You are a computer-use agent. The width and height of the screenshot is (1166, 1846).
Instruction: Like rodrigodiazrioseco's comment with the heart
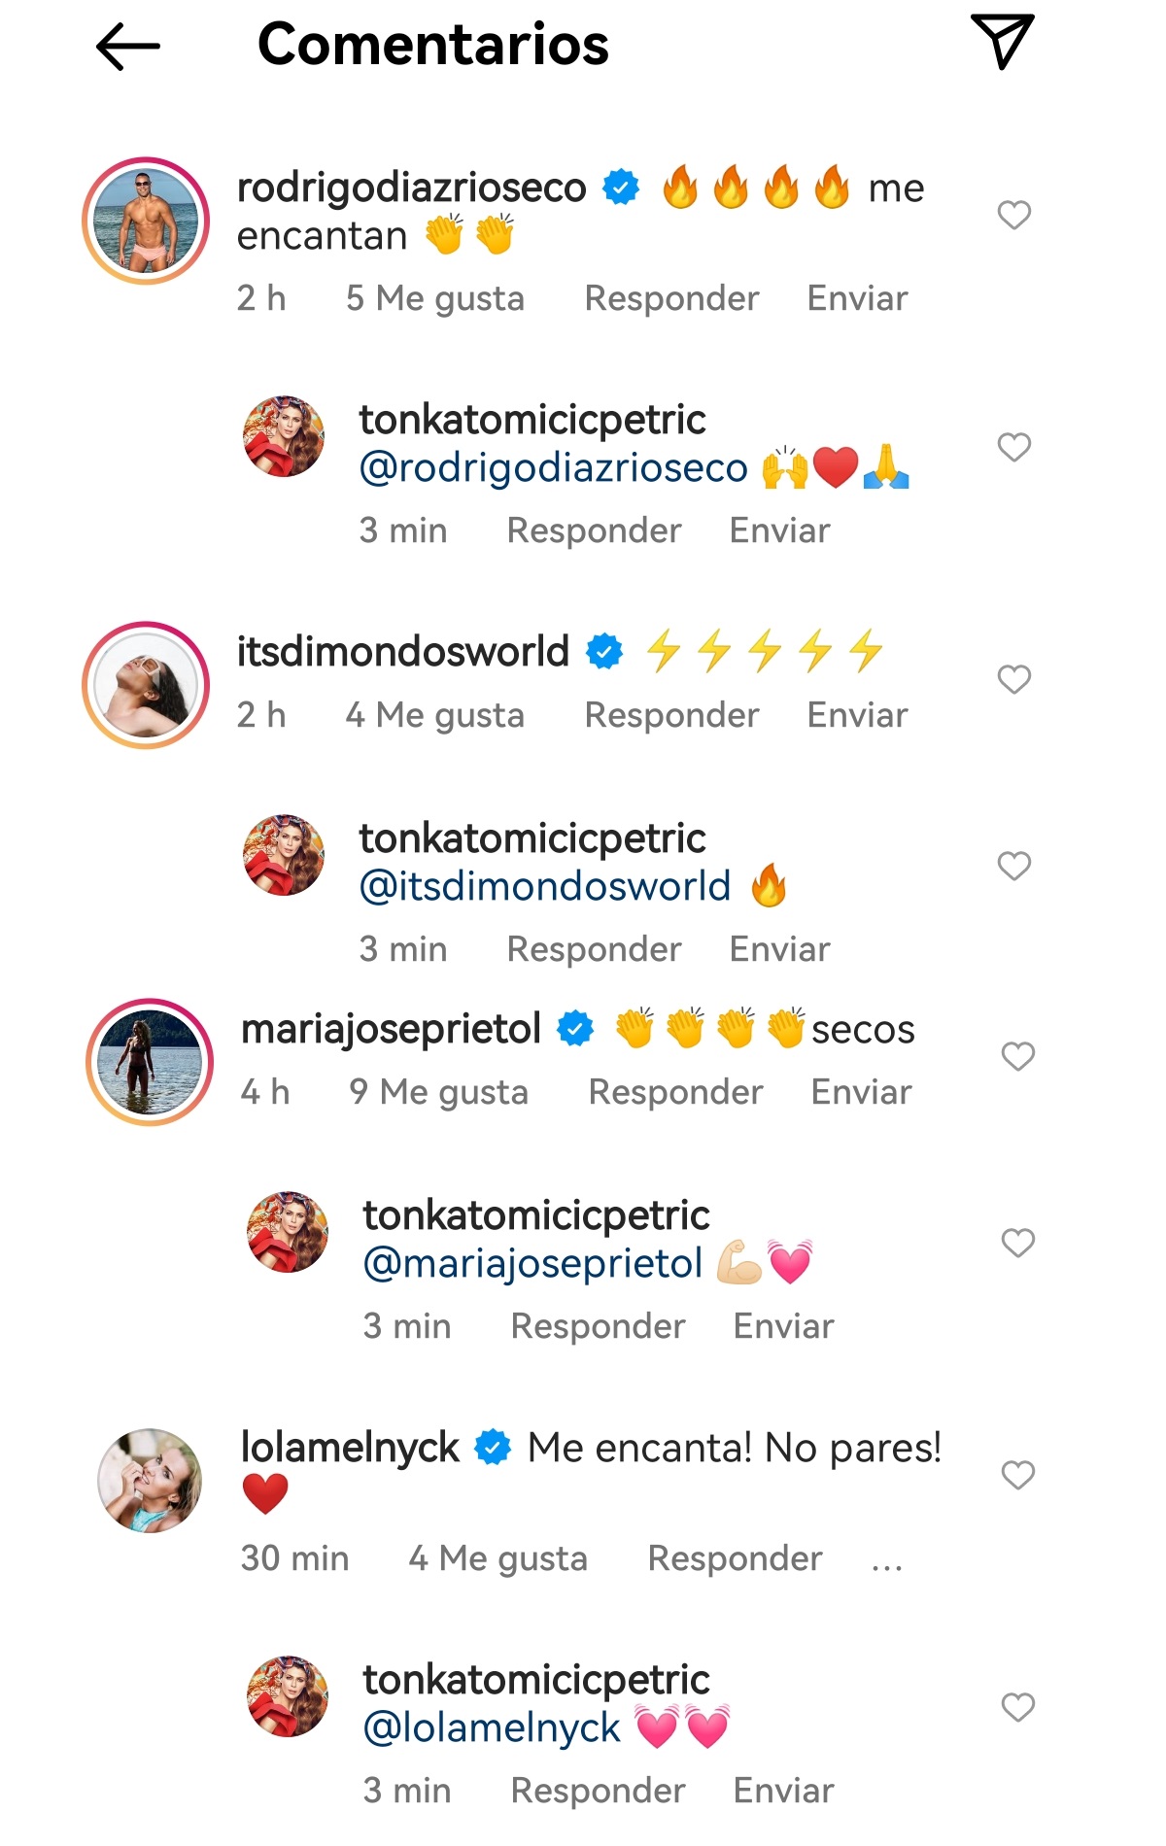tap(1014, 213)
